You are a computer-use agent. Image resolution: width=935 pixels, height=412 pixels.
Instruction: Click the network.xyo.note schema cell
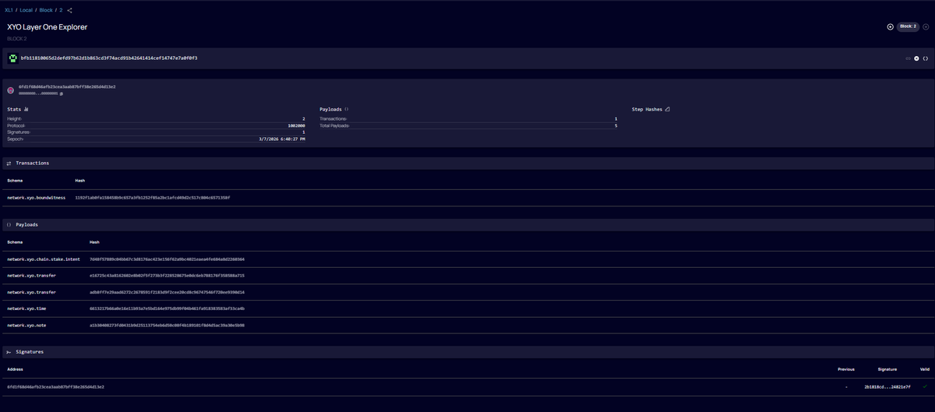[26, 325]
